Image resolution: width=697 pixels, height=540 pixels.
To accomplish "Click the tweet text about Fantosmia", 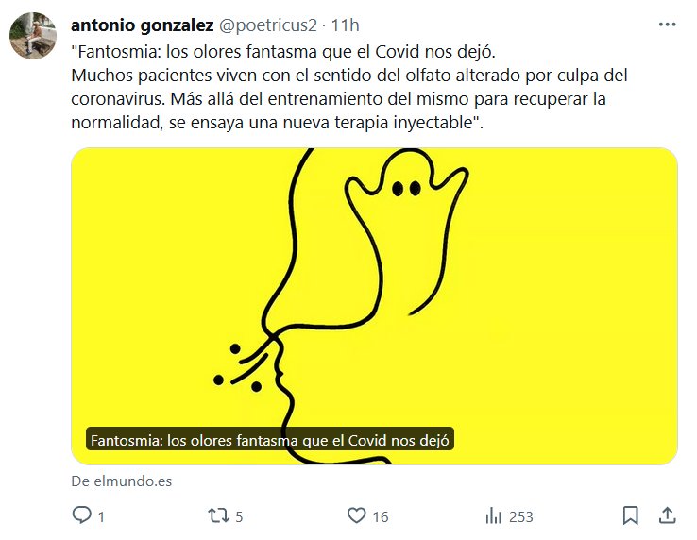I will coord(349,87).
